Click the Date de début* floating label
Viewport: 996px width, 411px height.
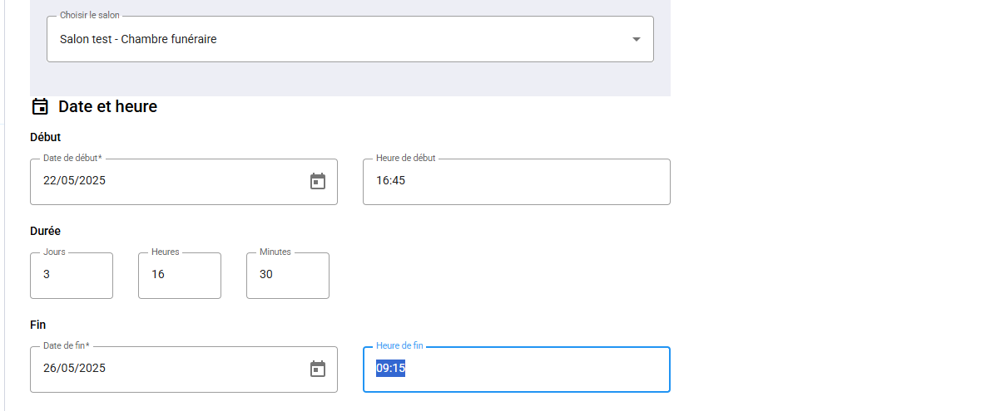72,158
